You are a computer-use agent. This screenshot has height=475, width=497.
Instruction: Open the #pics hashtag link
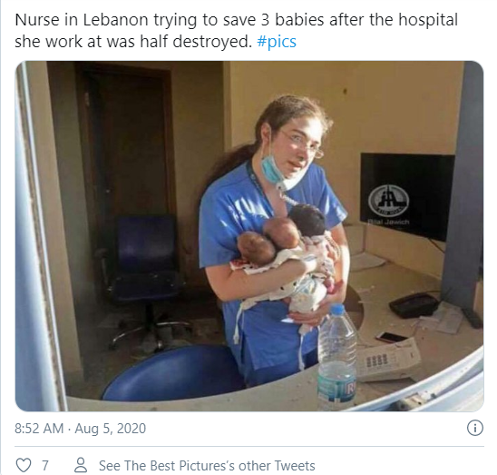tap(277, 42)
